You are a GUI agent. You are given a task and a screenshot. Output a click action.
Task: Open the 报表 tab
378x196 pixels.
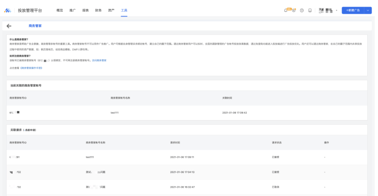pos(86,10)
